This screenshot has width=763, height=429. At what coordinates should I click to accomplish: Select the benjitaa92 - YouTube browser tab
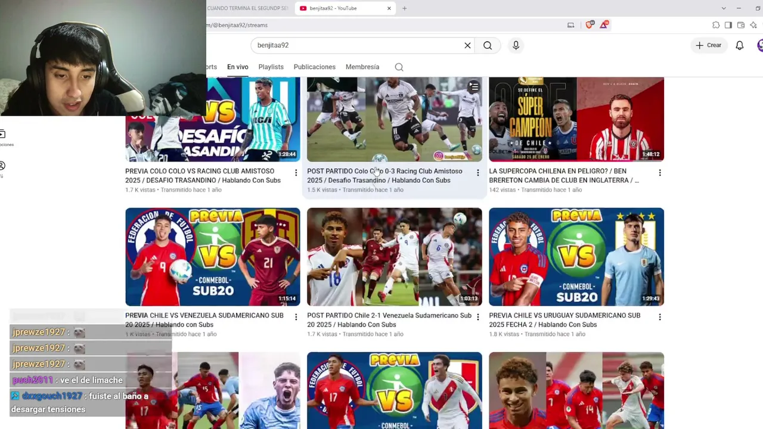click(x=345, y=8)
